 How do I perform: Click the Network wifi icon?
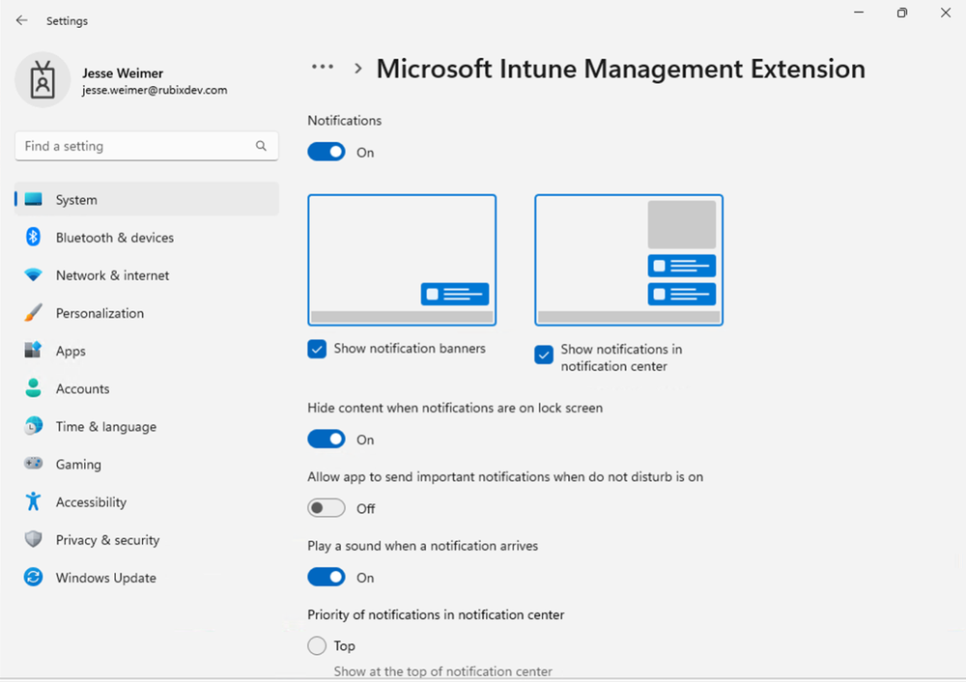coord(33,274)
